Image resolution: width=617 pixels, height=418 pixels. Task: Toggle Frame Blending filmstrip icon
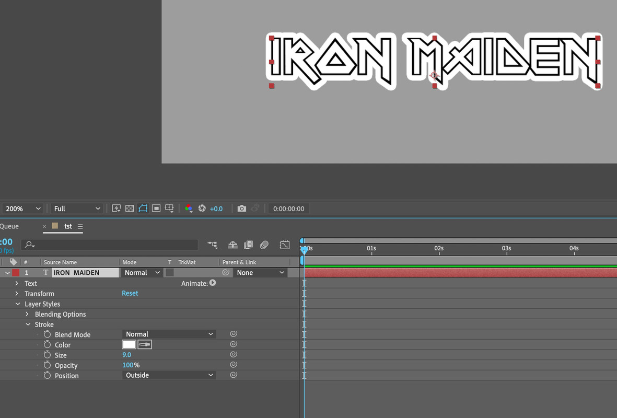[248, 245]
